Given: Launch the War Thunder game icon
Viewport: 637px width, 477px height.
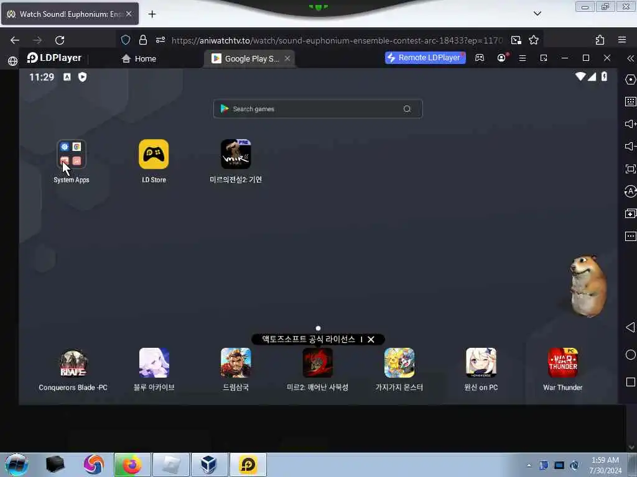Looking at the screenshot, I should coord(562,363).
